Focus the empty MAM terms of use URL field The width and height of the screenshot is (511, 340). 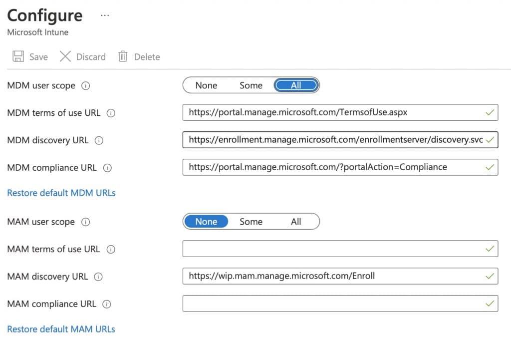340,249
